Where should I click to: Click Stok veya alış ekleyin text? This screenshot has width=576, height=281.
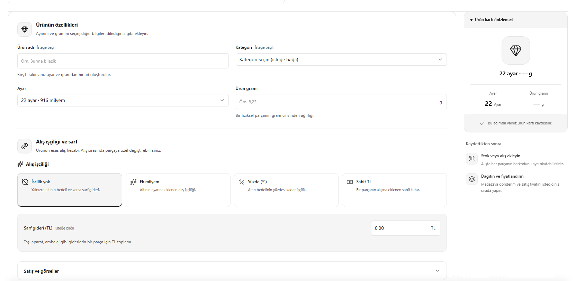tap(501, 156)
